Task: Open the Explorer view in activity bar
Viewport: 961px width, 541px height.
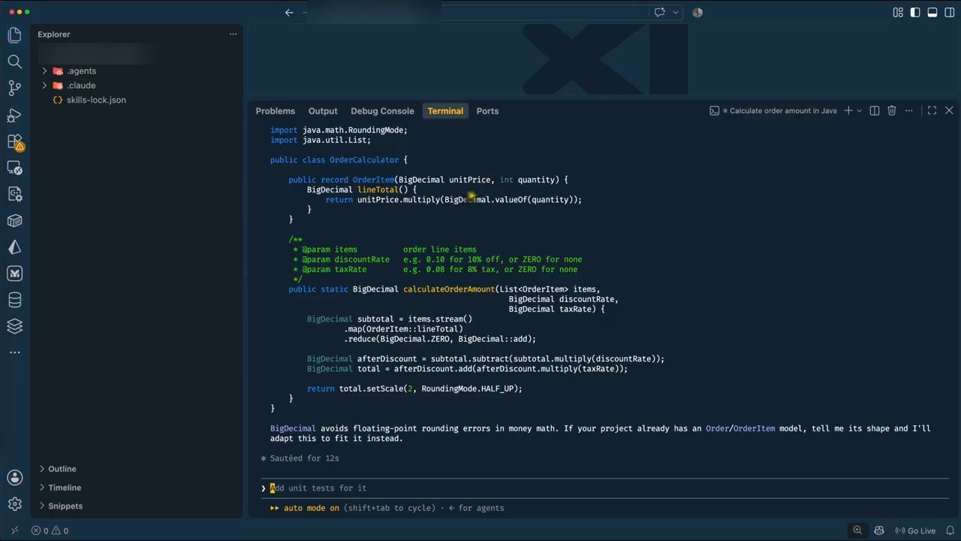Action: tap(14, 35)
